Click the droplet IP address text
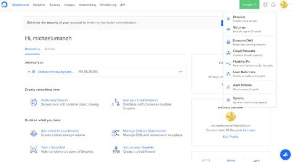 click(88, 72)
